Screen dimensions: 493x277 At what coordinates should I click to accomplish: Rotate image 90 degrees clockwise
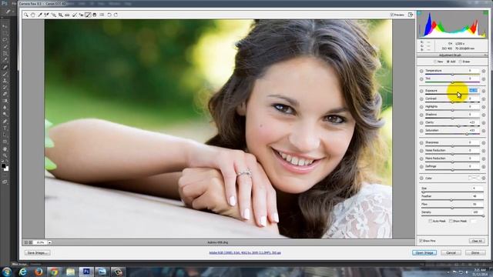(116, 15)
